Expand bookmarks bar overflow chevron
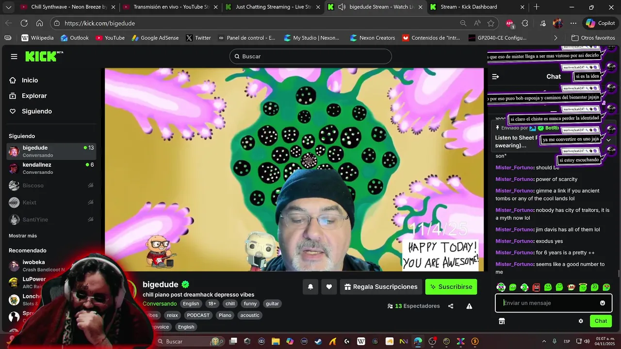 click(x=556, y=38)
